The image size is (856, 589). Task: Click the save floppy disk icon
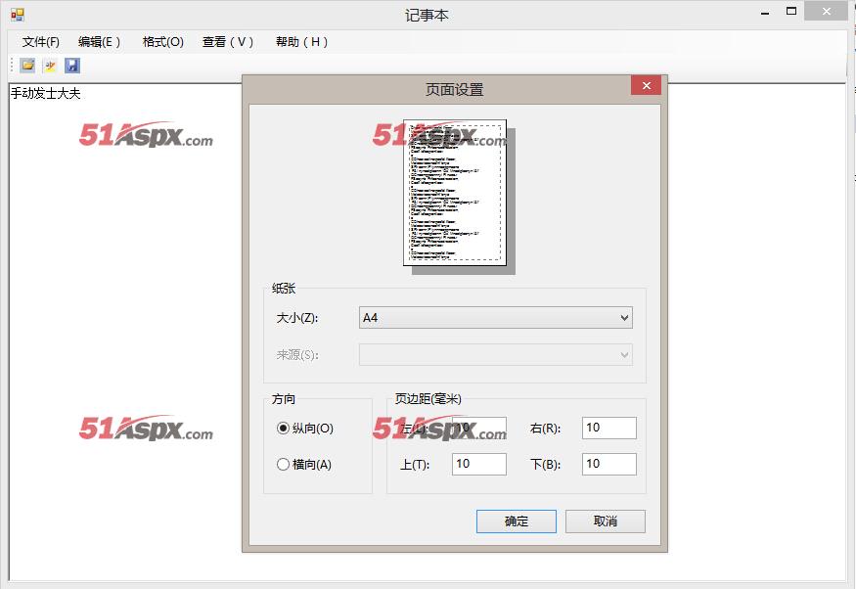click(72, 66)
